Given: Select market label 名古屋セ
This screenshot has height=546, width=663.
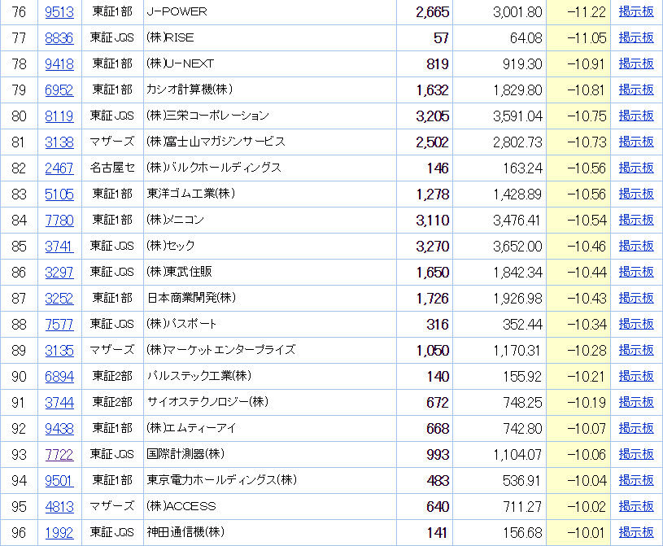Looking at the screenshot, I should click(112, 168).
